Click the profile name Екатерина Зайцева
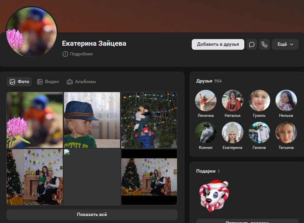This screenshot has width=304, height=223. [94, 44]
